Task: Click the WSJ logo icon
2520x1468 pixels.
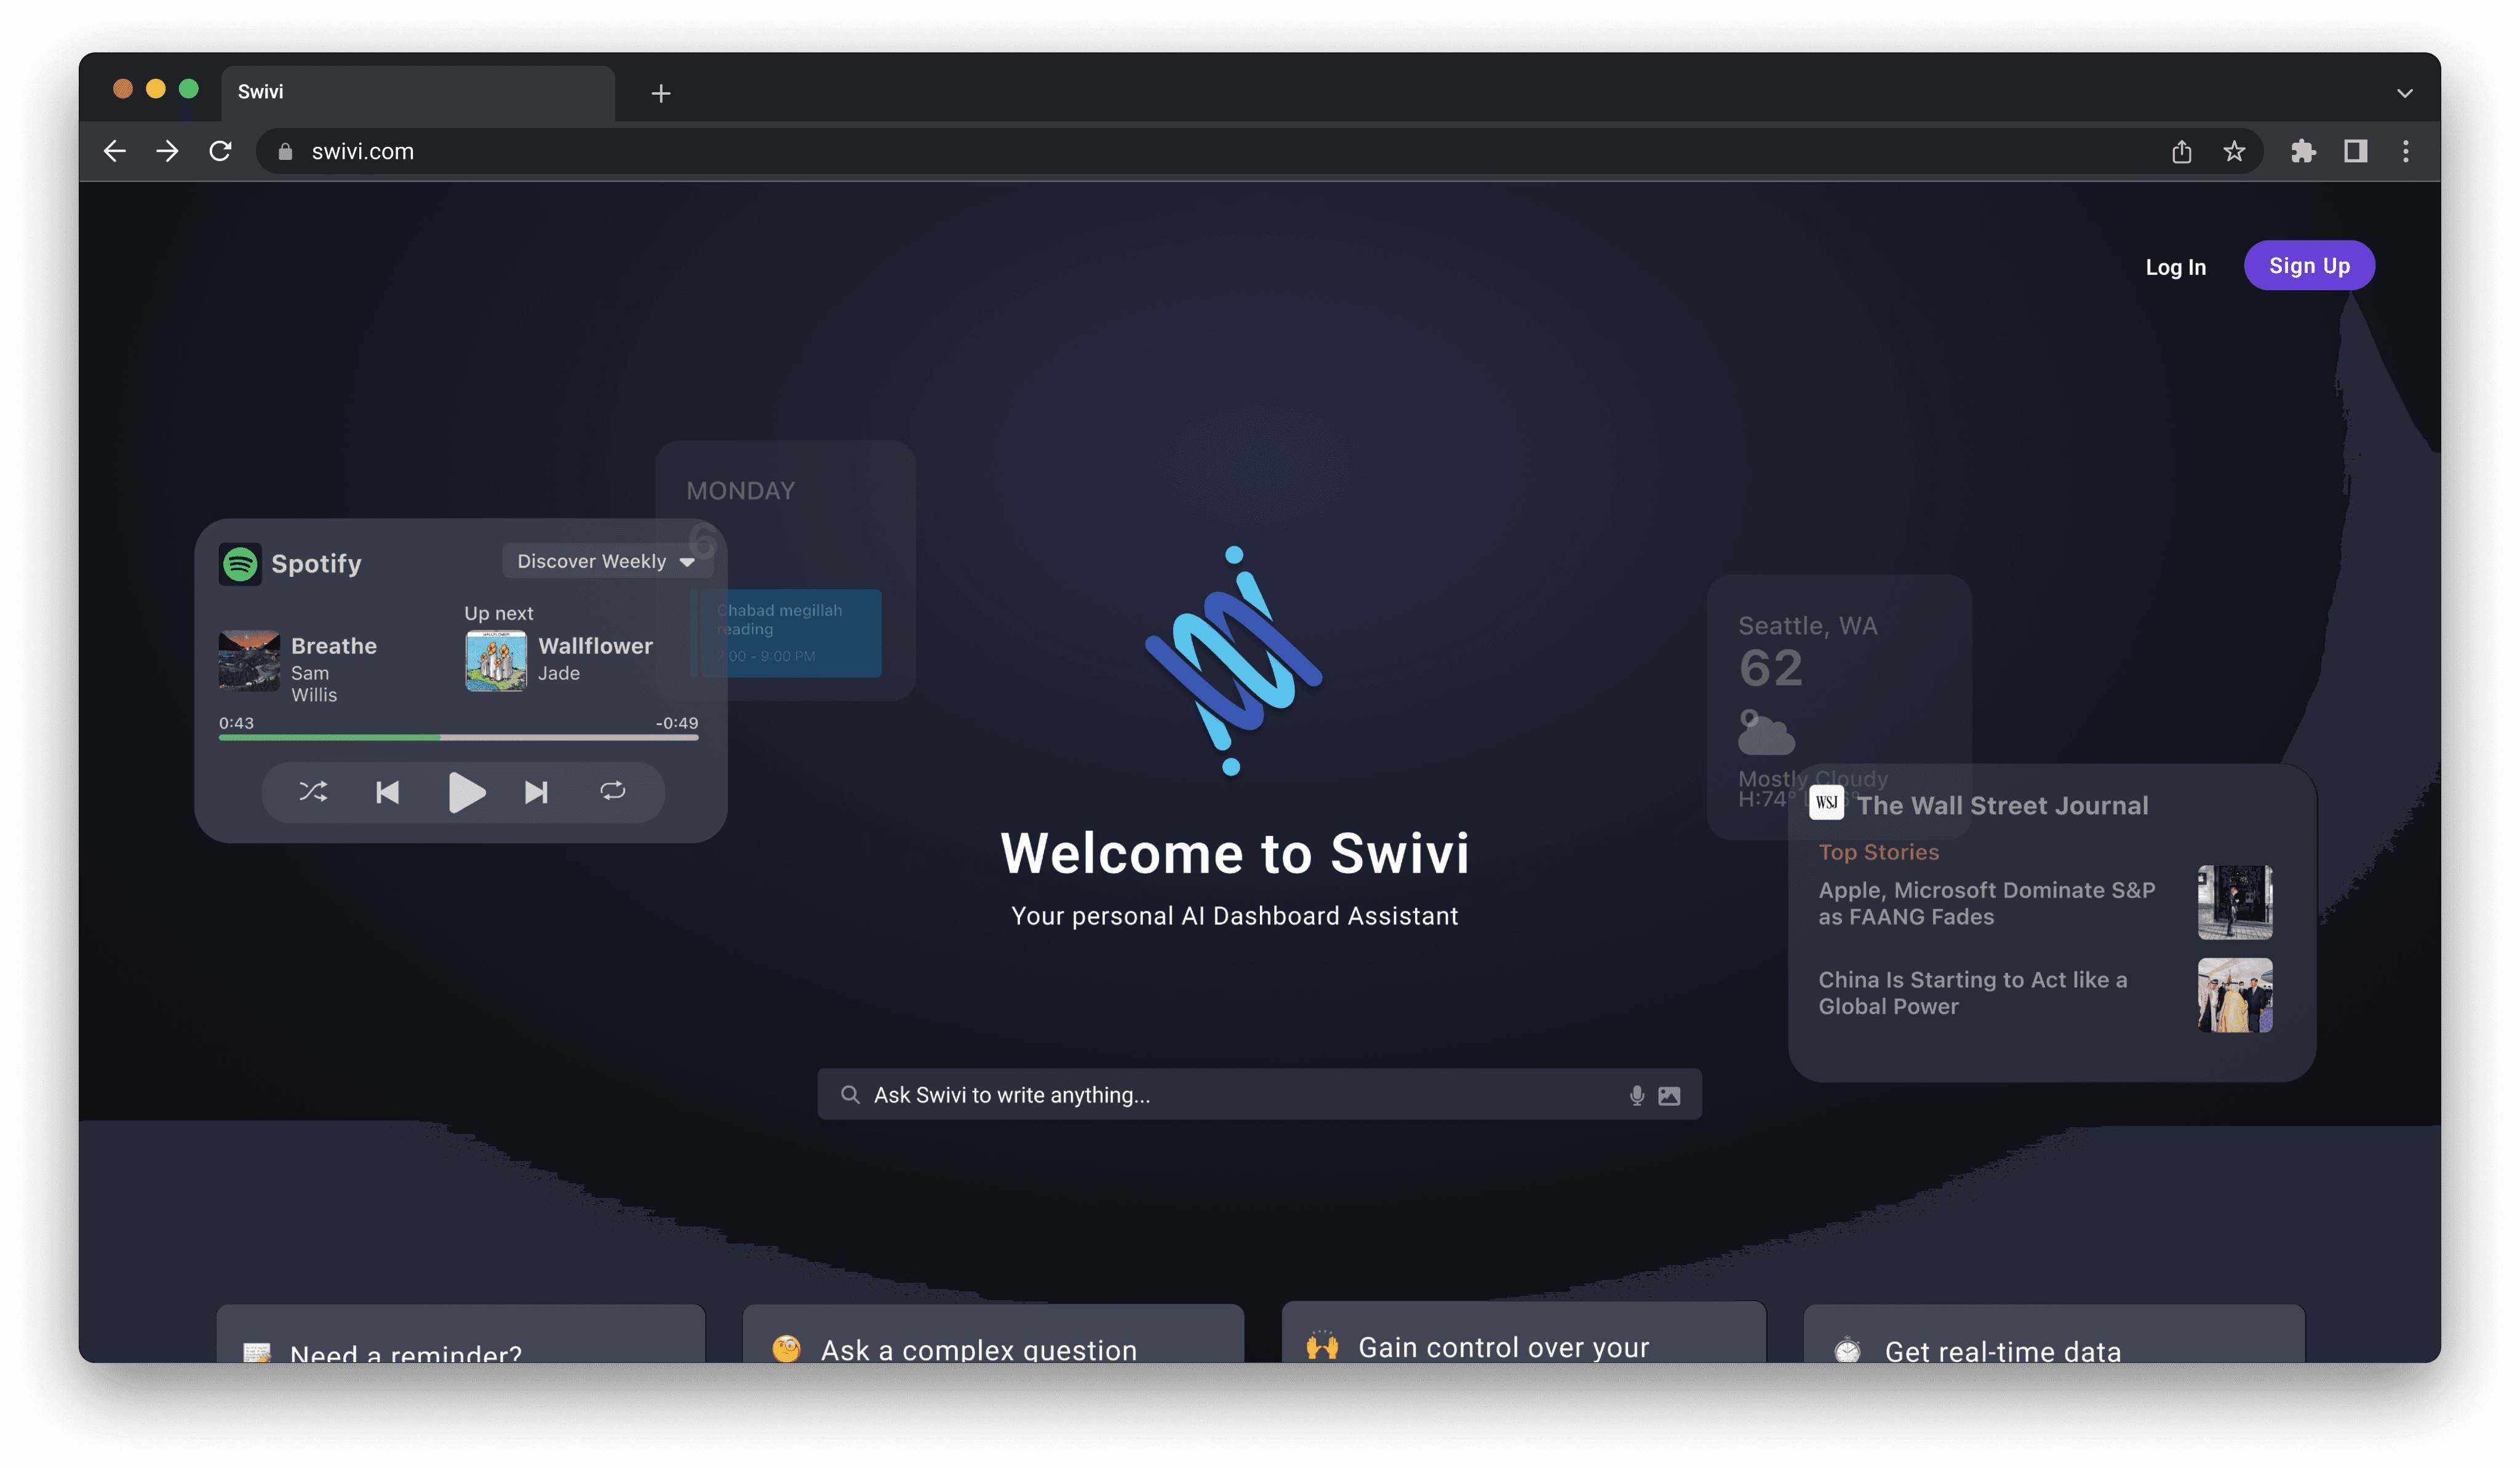Action: pyautogui.click(x=1826, y=803)
